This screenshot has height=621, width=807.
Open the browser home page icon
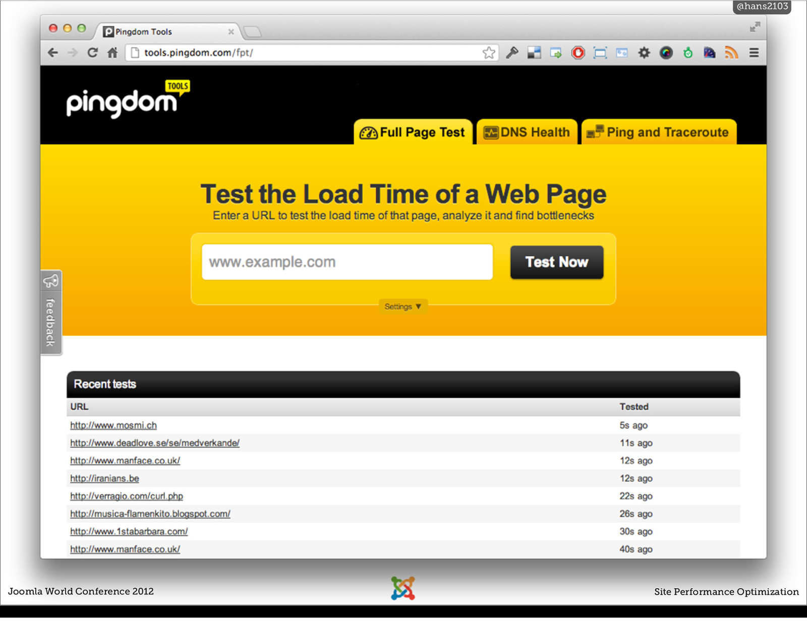click(x=112, y=52)
